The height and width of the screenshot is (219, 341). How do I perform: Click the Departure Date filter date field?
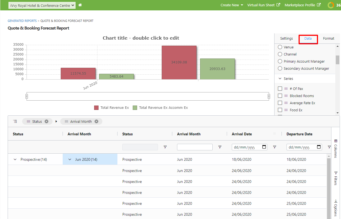click(304, 147)
